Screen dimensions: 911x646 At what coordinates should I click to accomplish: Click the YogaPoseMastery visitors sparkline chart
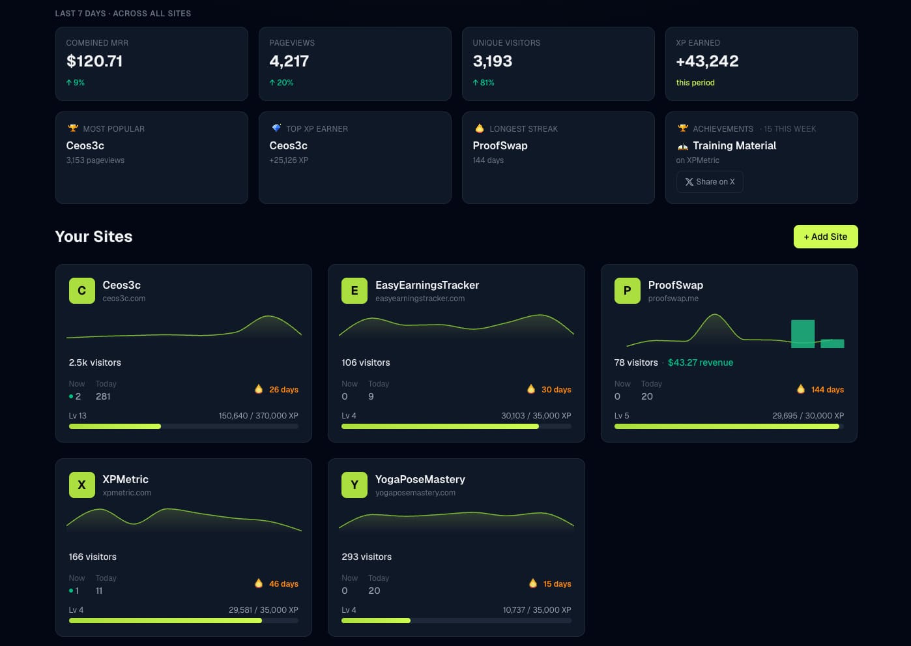pyautogui.click(x=456, y=525)
